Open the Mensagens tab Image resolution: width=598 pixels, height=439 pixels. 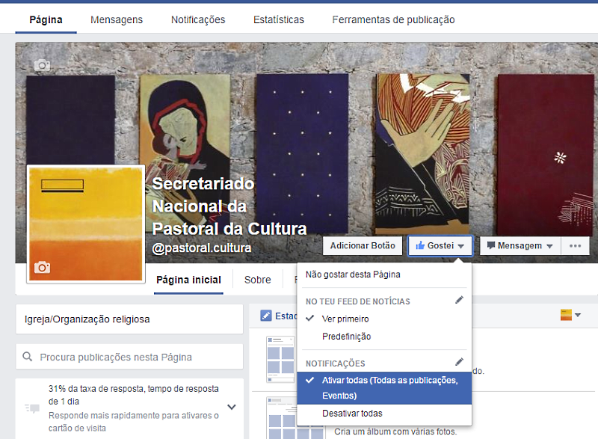point(117,20)
